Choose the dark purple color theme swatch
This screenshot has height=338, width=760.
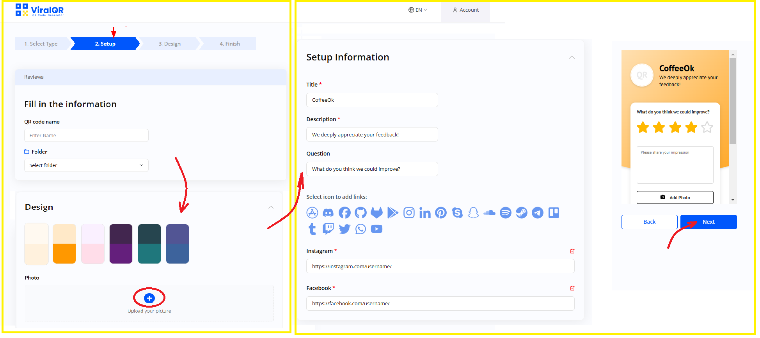(x=121, y=244)
